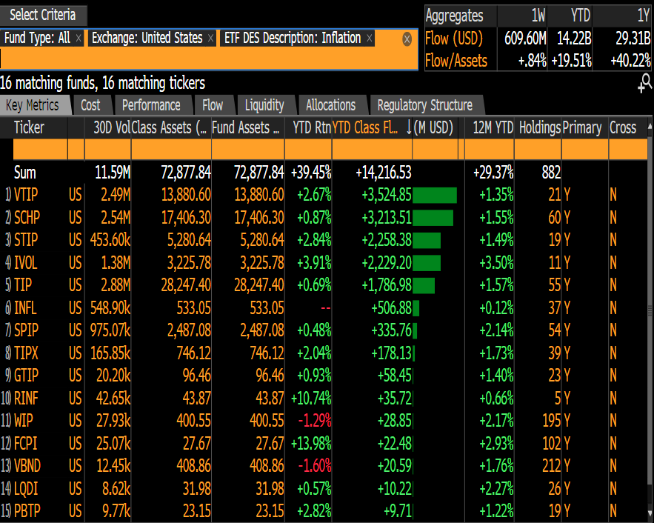The height and width of the screenshot is (523, 654).
Task: Select the WIP ticker
Action: point(24,421)
